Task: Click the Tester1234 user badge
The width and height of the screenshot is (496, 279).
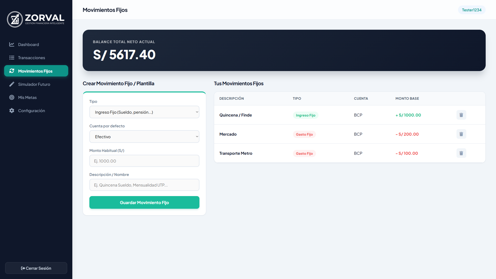Action: tap(471, 10)
